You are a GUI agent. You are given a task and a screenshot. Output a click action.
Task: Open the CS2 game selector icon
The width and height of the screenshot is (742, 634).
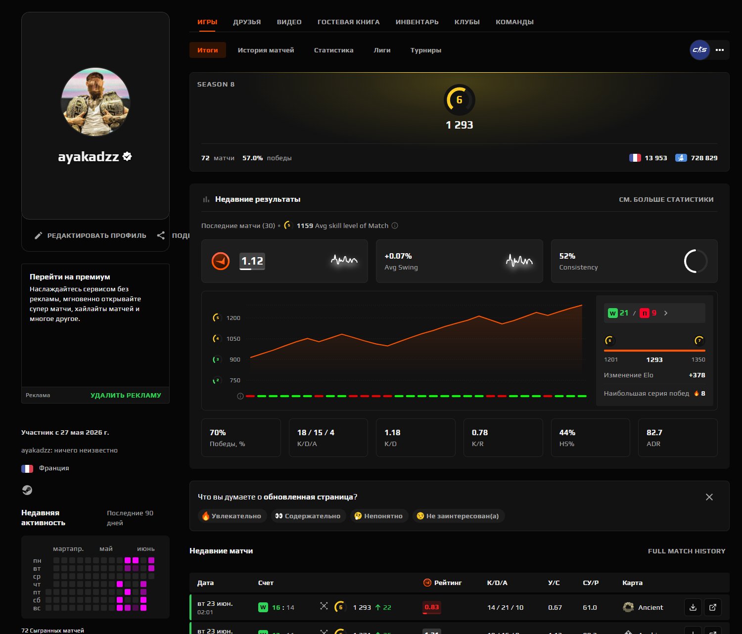[700, 50]
